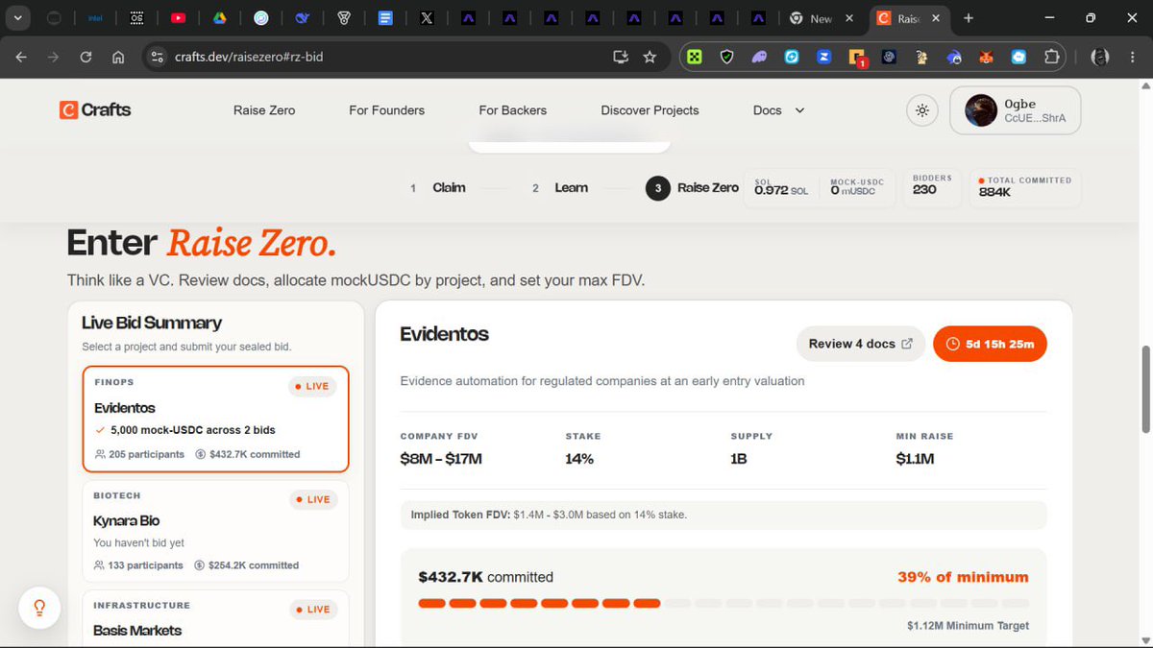
Task: Click the Implied Token FDV note
Action: [724, 515]
